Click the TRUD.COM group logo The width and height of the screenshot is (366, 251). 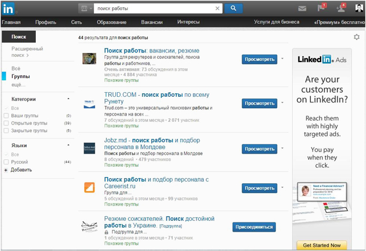[89, 104]
